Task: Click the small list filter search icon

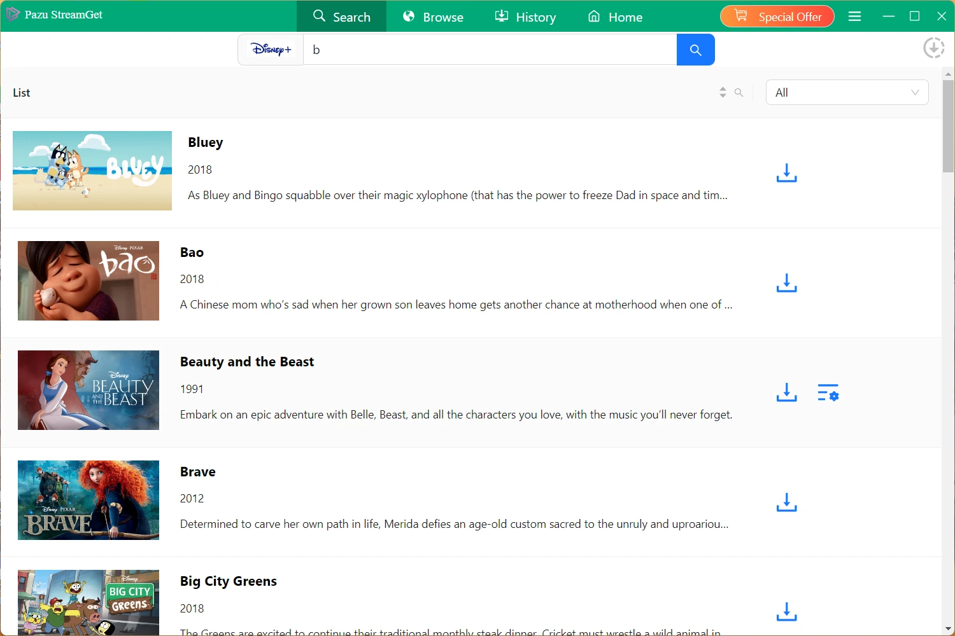Action: pyautogui.click(x=739, y=93)
